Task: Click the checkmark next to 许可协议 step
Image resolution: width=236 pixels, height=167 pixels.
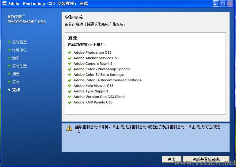Action: tap(9, 50)
